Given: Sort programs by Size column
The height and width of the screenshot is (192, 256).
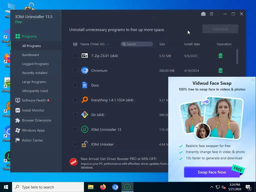Looking at the screenshot, I should (x=162, y=44).
